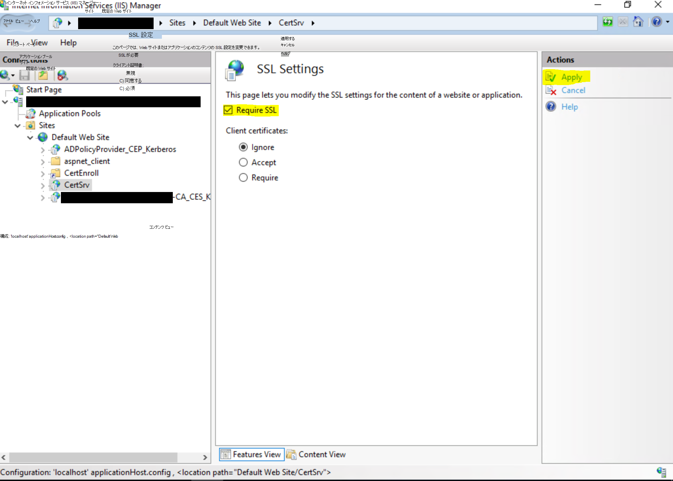This screenshot has height=481, width=673.
Task: Switch to Features View tab
Action: 252,454
